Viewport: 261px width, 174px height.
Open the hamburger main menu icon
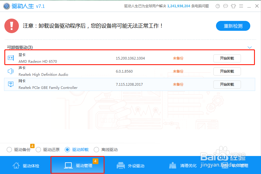241,6
